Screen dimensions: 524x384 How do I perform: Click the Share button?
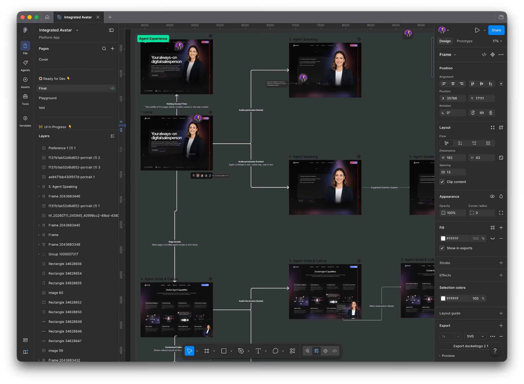[x=496, y=30]
